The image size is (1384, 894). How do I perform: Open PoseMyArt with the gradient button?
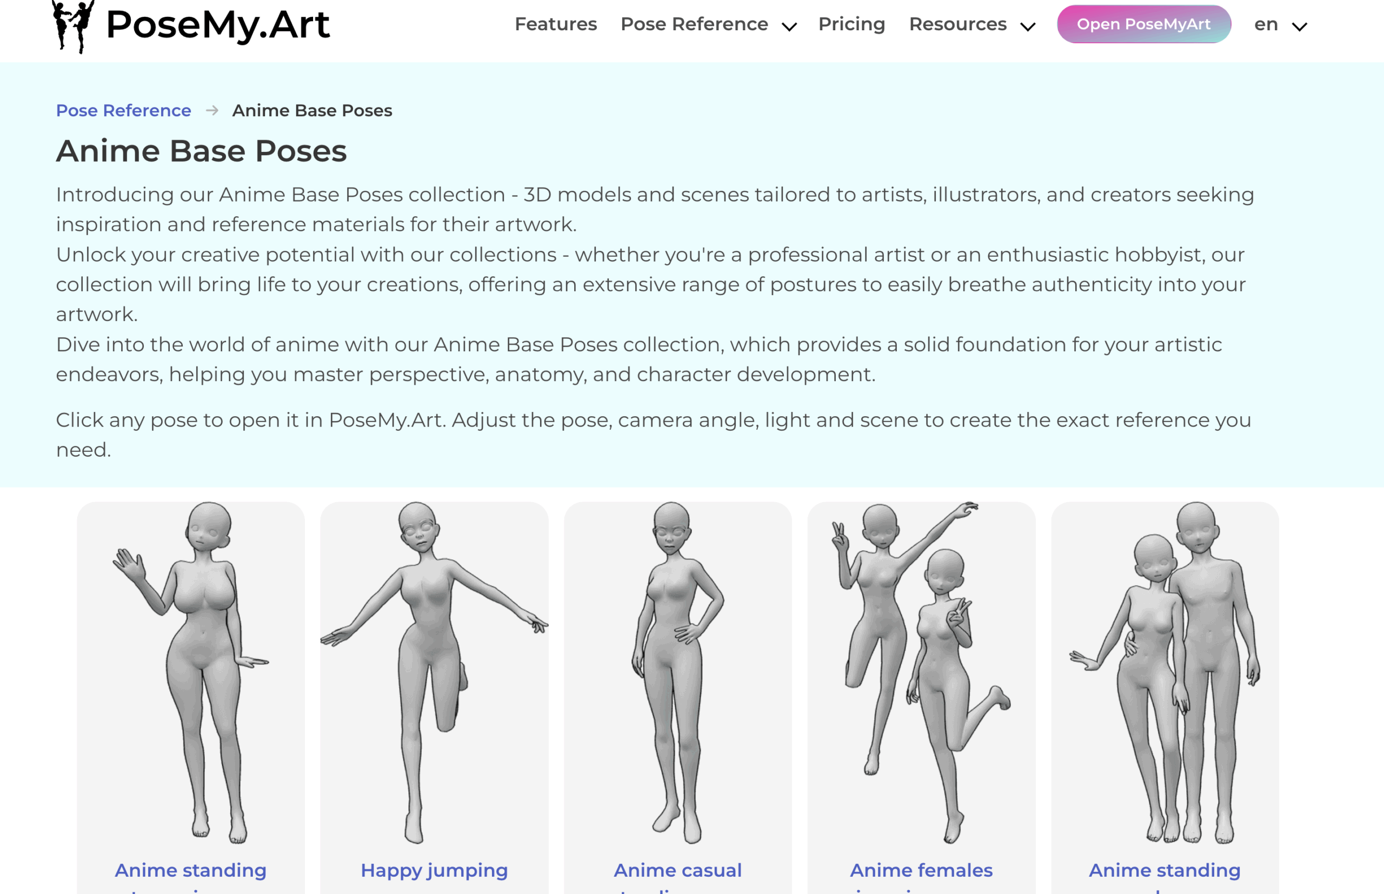click(x=1143, y=24)
